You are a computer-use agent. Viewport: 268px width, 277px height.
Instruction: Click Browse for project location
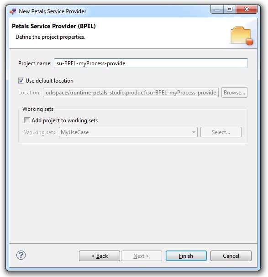tap(234, 93)
